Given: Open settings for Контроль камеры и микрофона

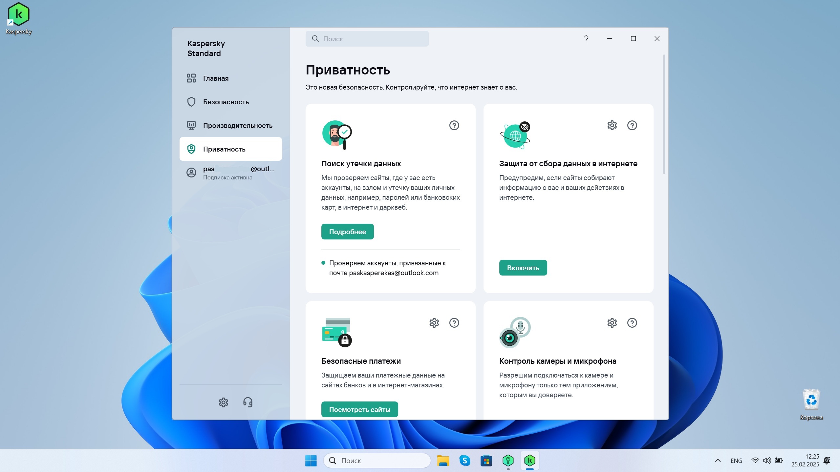Looking at the screenshot, I should point(612,323).
